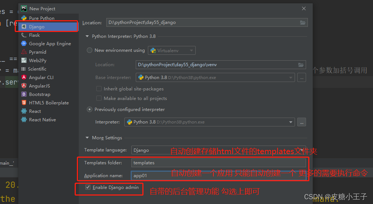Open the Virtualenv environment dropdown
The image size is (373, 204).
172,50
